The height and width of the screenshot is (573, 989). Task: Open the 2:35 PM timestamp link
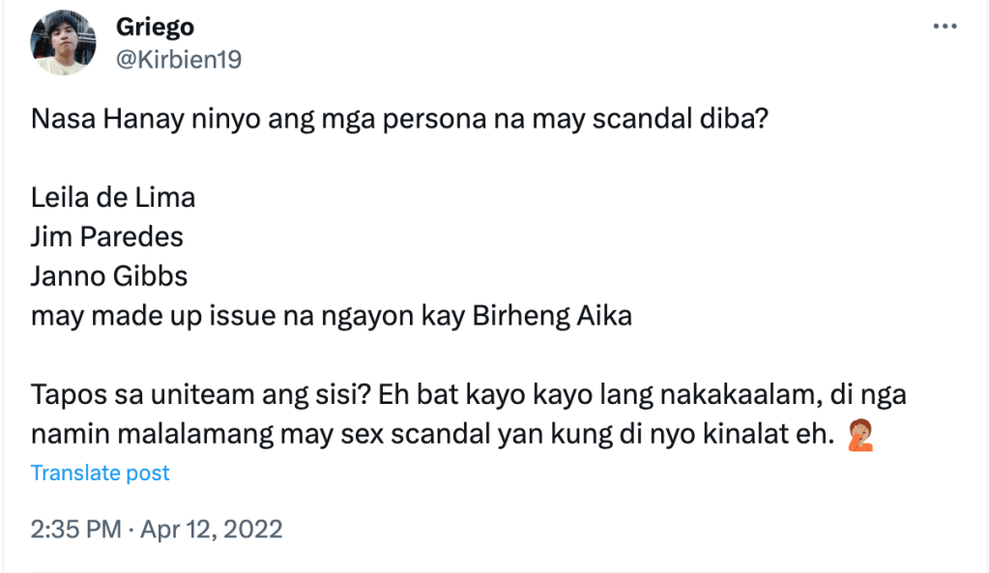click(x=76, y=530)
